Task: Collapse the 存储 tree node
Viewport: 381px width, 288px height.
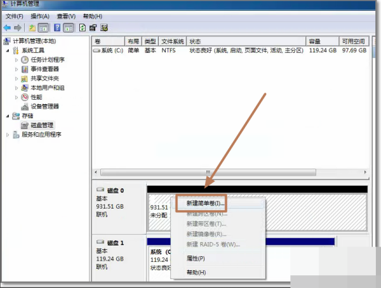Action: pyautogui.click(x=8, y=116)
